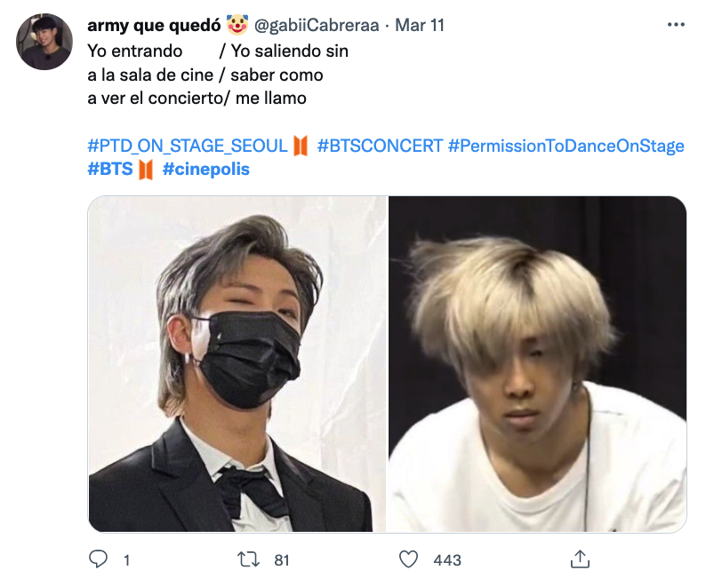Click the 443 likes count

447,560
